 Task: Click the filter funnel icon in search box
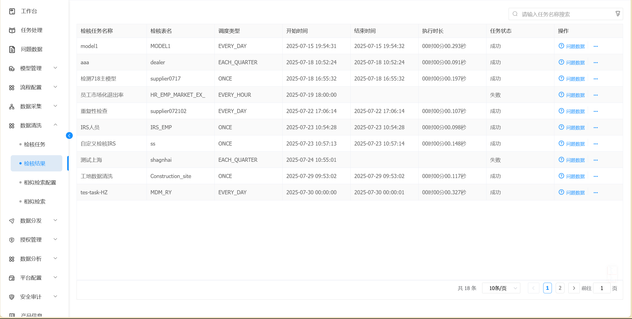pos(617,14)
